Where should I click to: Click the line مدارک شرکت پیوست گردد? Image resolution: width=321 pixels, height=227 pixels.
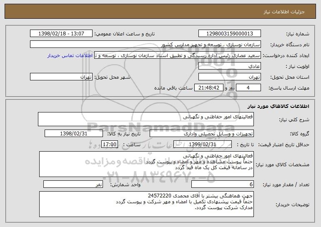pos(224,207)
